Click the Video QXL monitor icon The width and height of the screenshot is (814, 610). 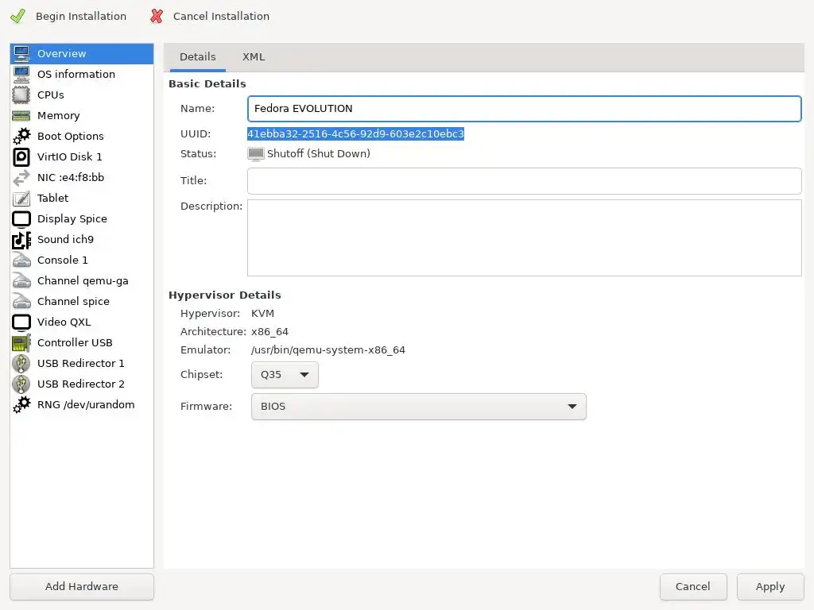click(x=21, y=322)
